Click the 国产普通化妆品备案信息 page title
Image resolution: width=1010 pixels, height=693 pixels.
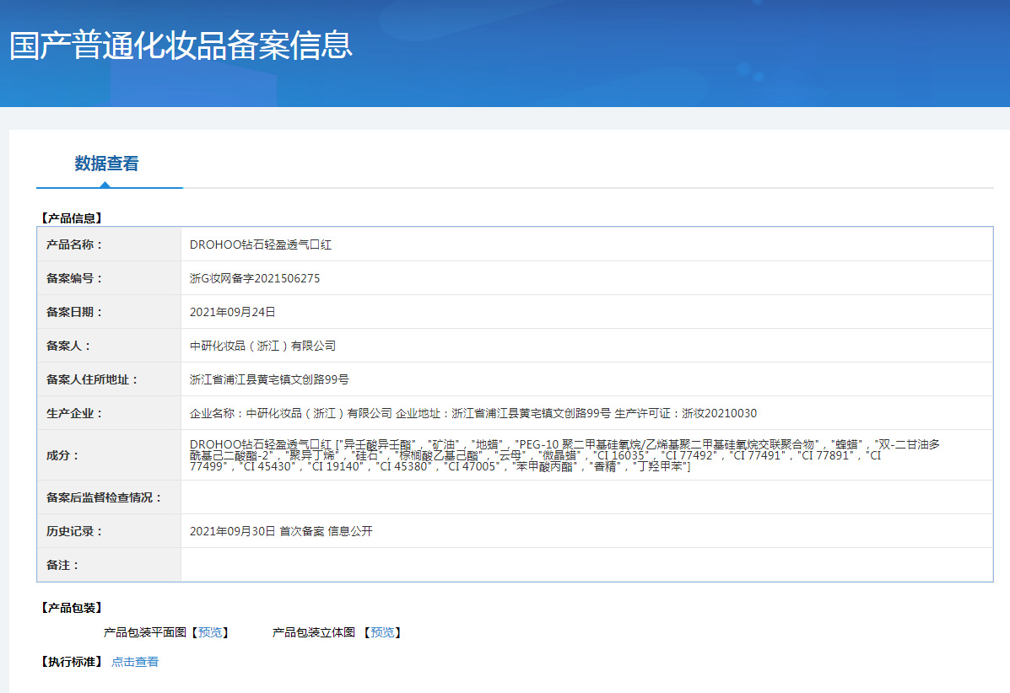pyautogui.click(x=181, y=46)
